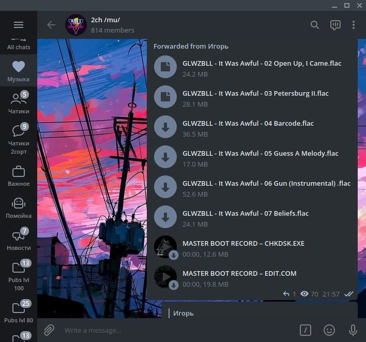Focus the Write a message field
This screenshot has width=366, height=342.
point(177,330)
